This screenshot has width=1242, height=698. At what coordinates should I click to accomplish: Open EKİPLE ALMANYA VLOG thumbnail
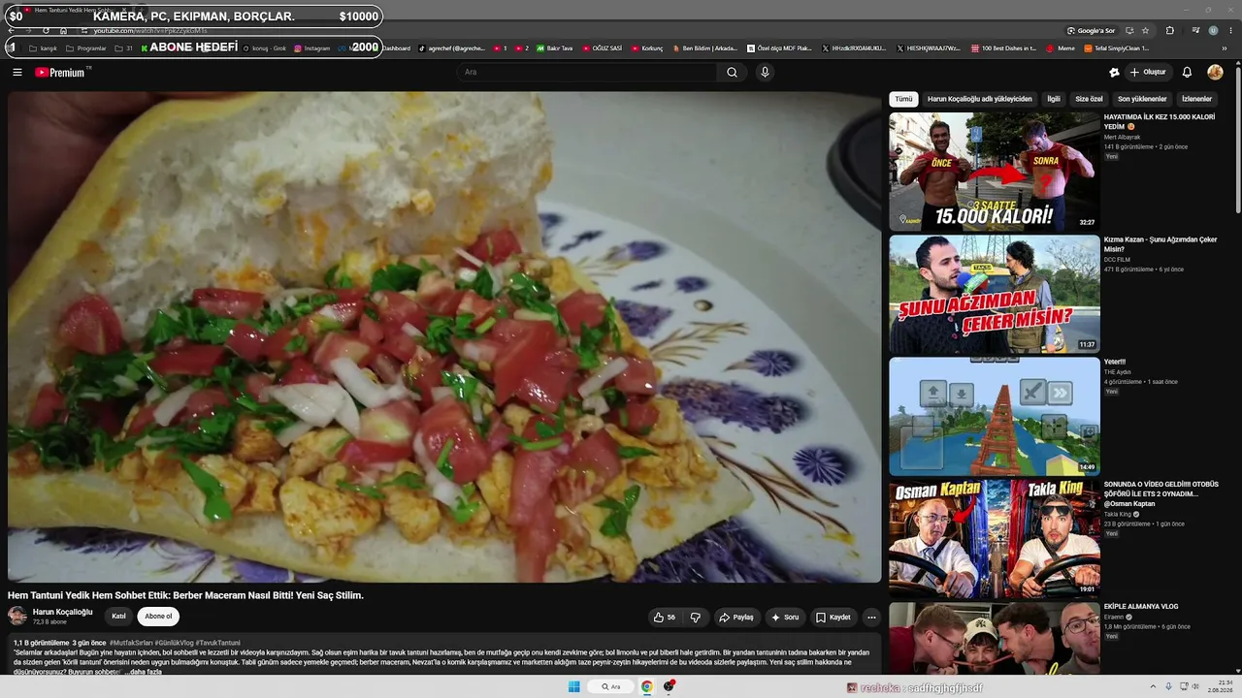(995, 638)
